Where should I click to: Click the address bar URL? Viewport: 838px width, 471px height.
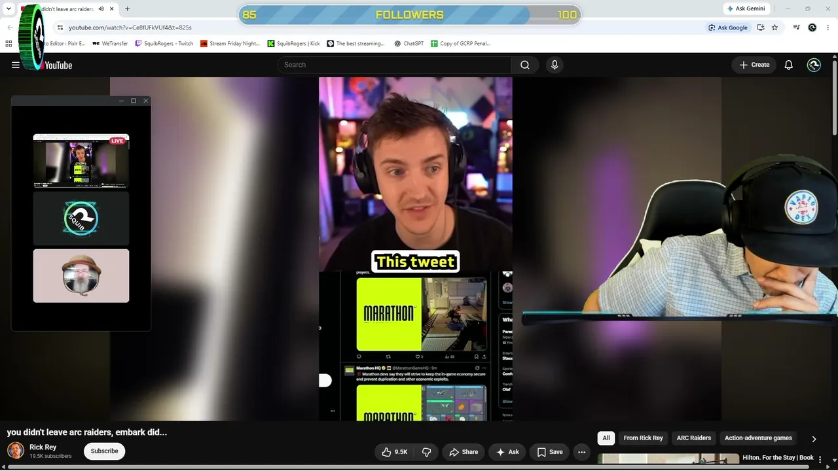pyautogui.click(x=130, y=27)
